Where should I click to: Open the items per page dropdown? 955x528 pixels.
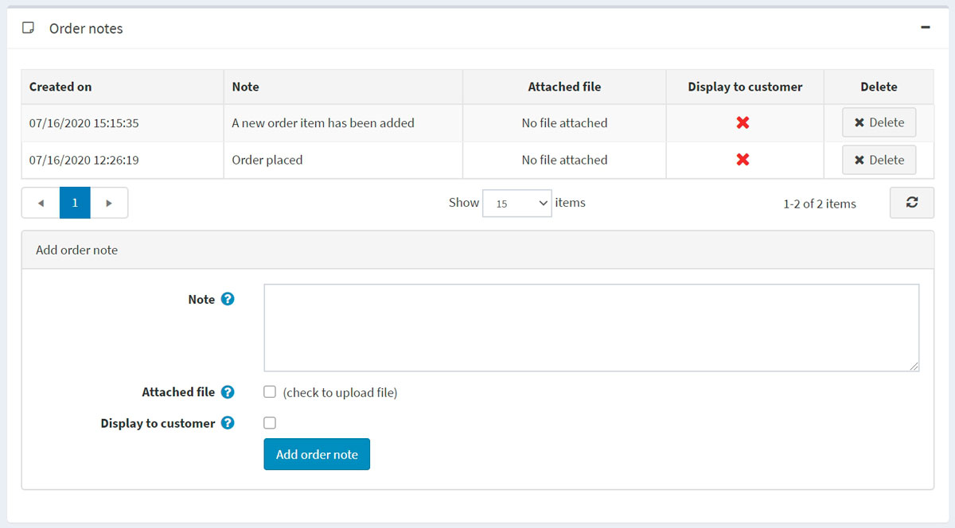pyautogui.click(x=516, y=203)
